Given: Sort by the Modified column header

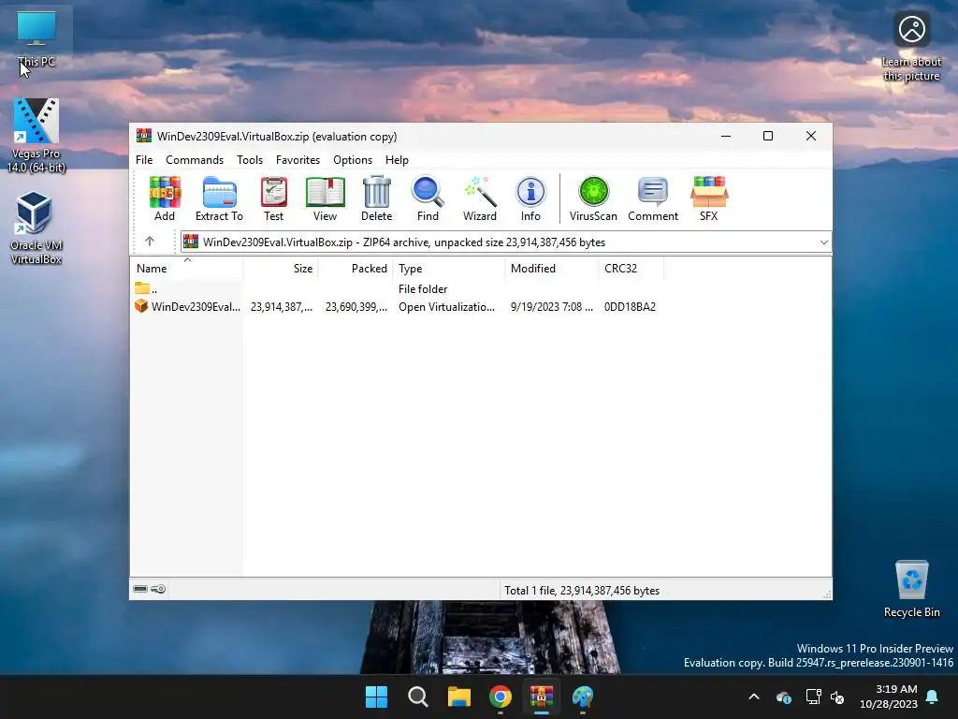Looking at the screenshot, I should (x=551, y=269).
